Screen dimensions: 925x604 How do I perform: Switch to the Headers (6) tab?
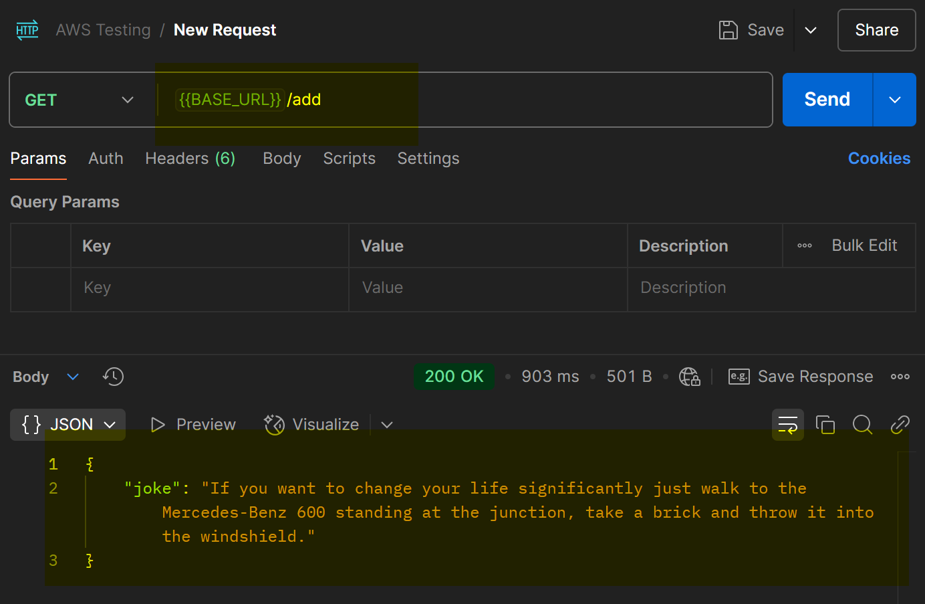190,159
